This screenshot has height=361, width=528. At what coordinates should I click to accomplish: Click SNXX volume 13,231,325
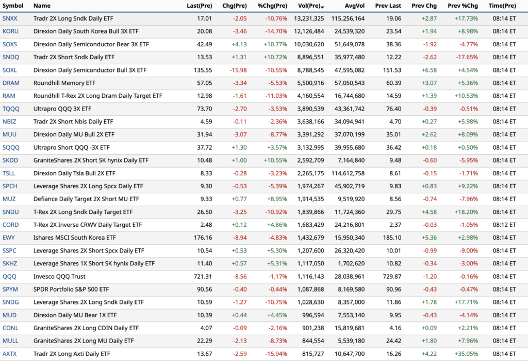coord(309,19)
